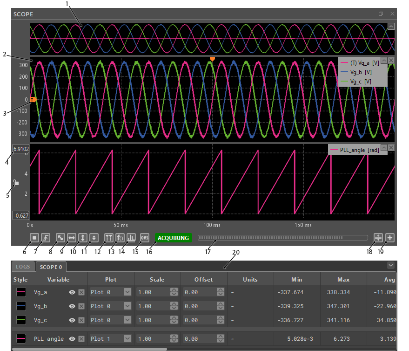Click the vertical fit arrow icon

click(x=83, y=238)
